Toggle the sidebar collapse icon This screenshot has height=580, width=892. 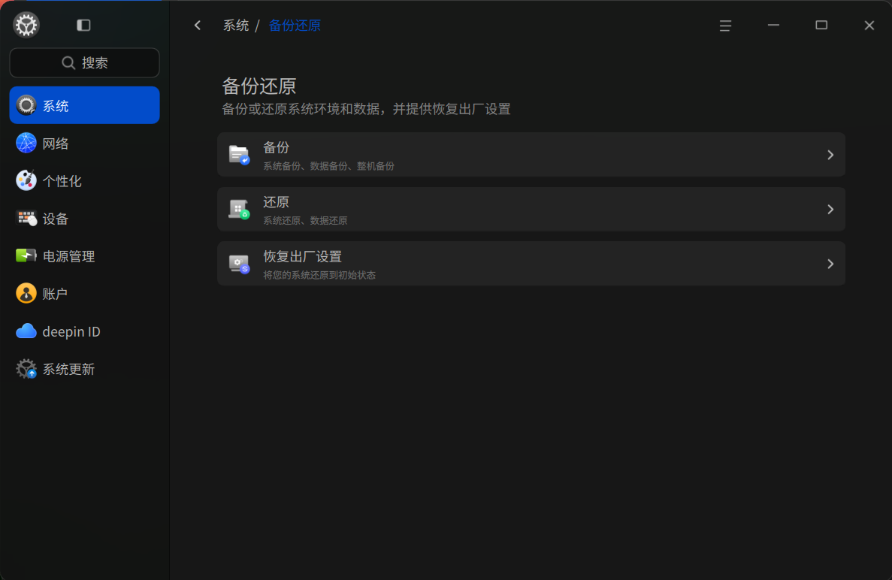click(x=83, y=25)
